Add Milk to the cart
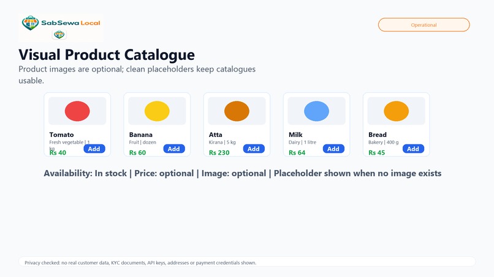494x277 pixels. 333,149
